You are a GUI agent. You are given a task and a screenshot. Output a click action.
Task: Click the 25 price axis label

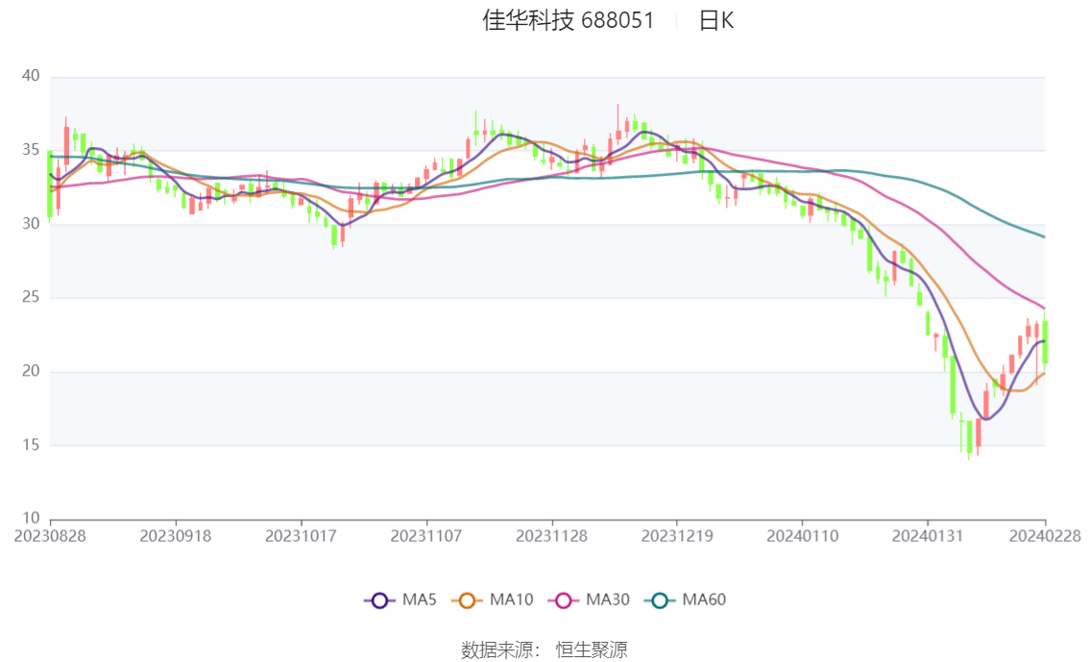(31, 297)
